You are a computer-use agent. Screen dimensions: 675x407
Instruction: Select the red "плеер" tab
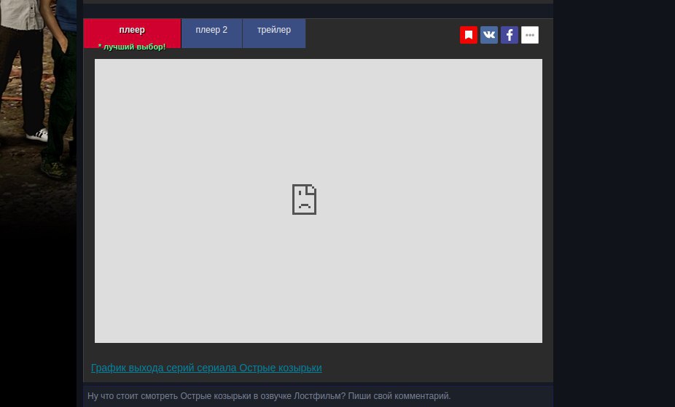132,33
